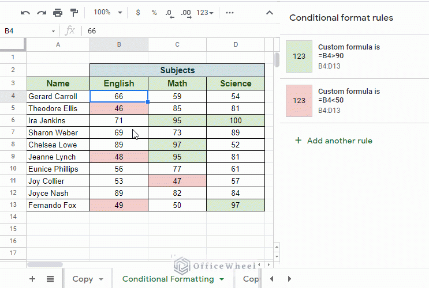The width and height of the screenshot is (429, 288).
Task: Increase decimal places
Action: point(186,13)
